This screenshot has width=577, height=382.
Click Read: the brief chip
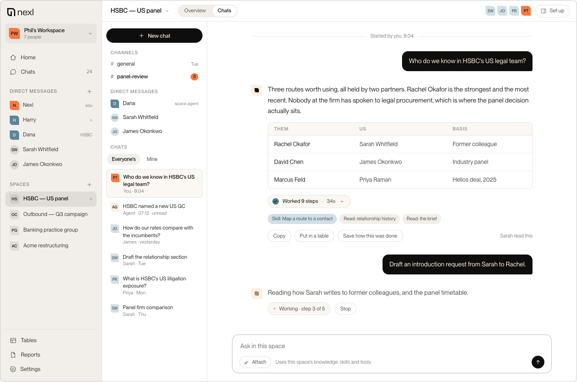(x=422, y=219)
